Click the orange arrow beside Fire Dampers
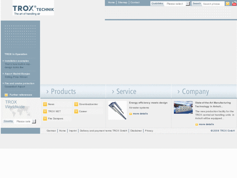Image resolution: width=237 pixels, height=178 pixels. click(45, 119)
